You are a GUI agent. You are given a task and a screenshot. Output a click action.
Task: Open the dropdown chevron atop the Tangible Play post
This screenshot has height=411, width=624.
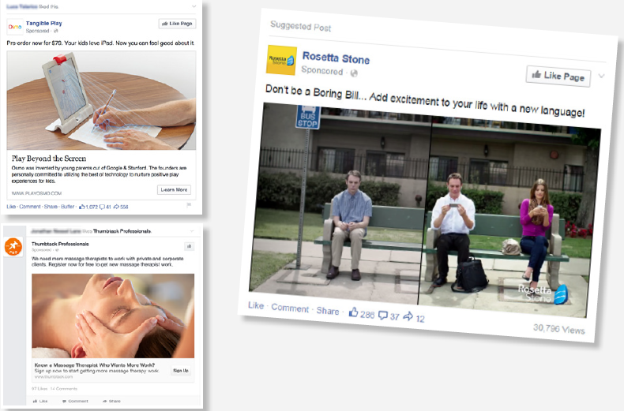194,6
